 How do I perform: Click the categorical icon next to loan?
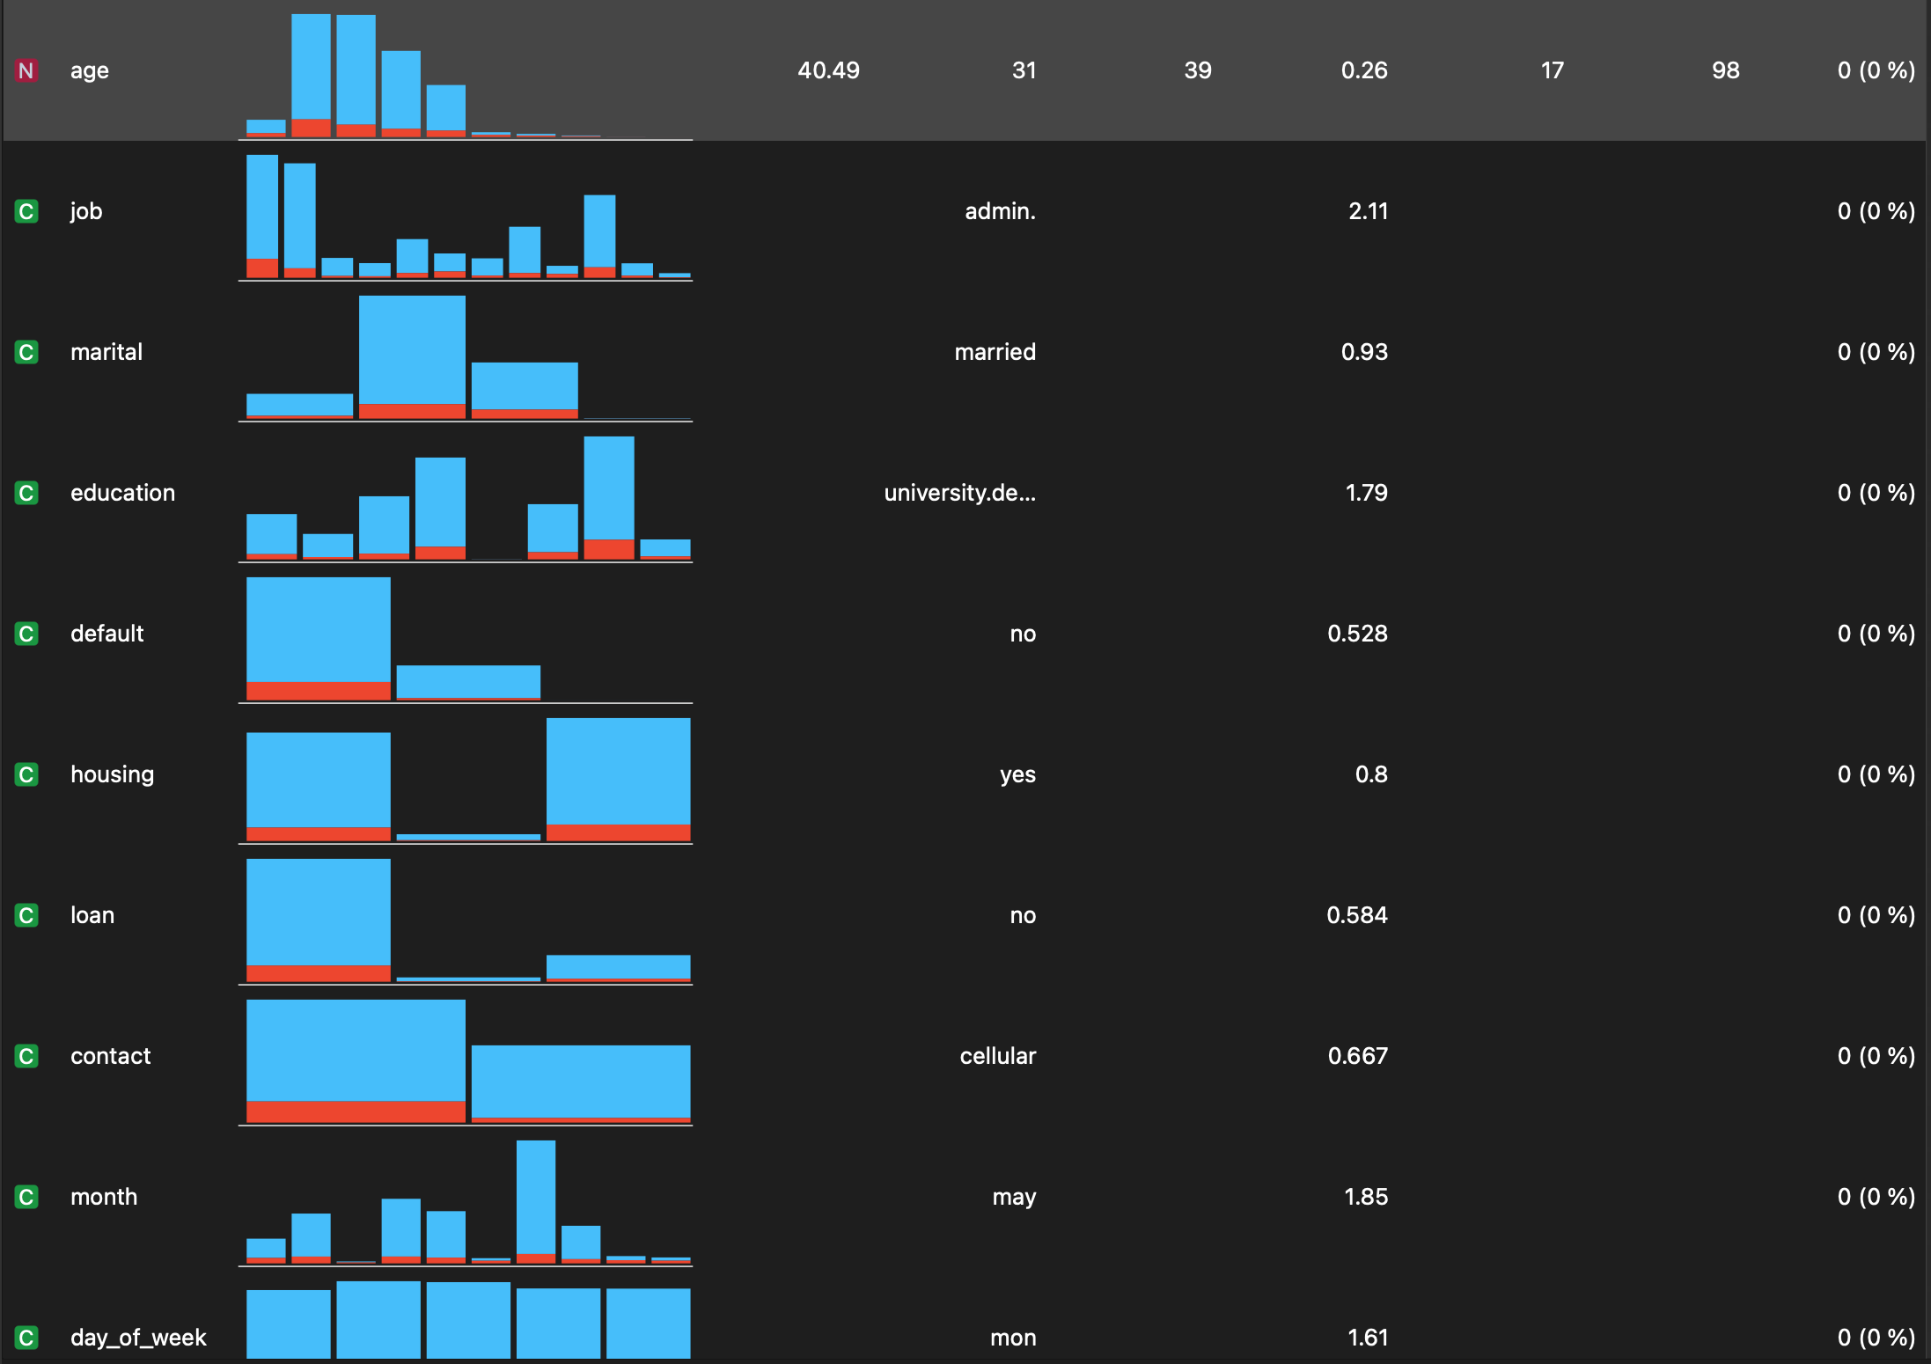click(26, 915)
